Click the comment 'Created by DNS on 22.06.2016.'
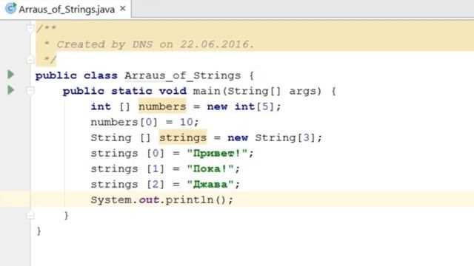Screen dimensions: 474x266 (x=156, y=44)
